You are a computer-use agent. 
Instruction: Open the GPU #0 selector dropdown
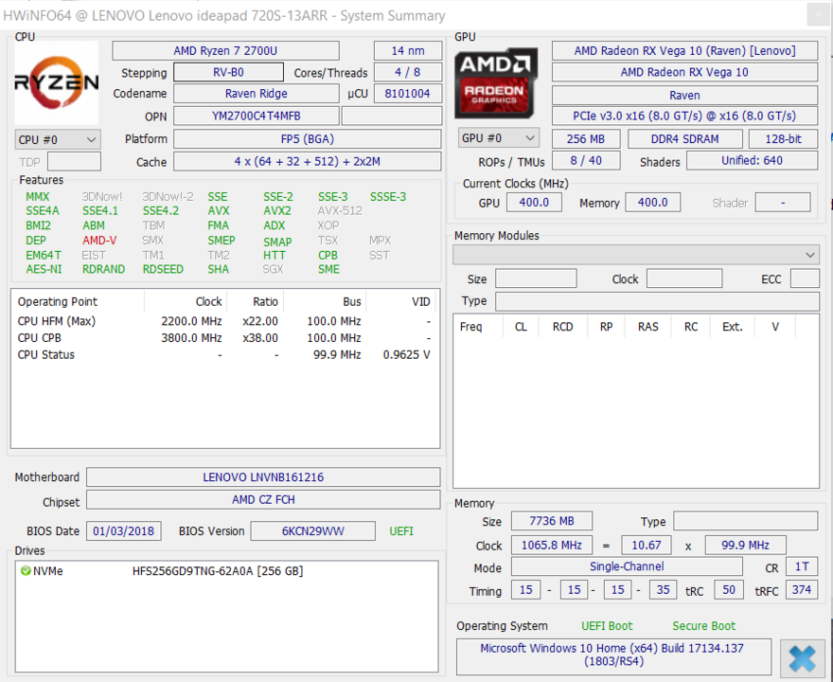pos(498,138)
